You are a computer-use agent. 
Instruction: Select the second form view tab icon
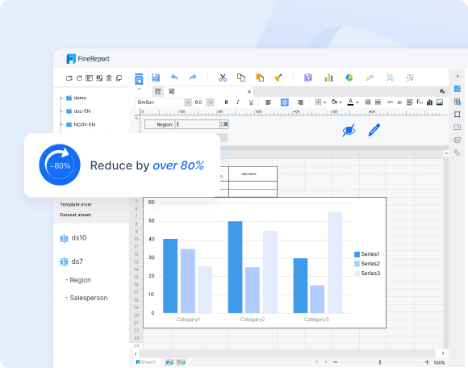(171, 91)
